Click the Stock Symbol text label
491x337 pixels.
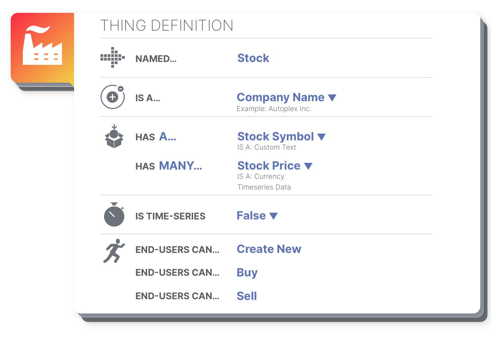click(x=276, y=136)
